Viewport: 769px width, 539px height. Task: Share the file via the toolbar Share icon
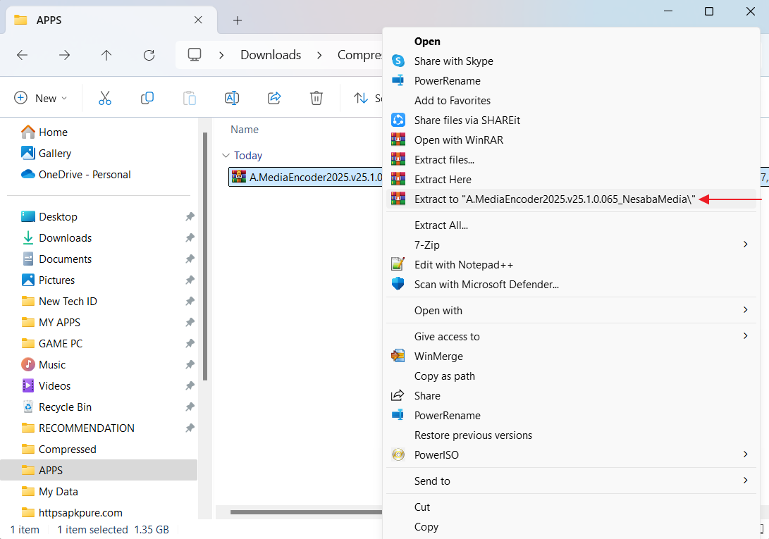(x=274, y=98)
